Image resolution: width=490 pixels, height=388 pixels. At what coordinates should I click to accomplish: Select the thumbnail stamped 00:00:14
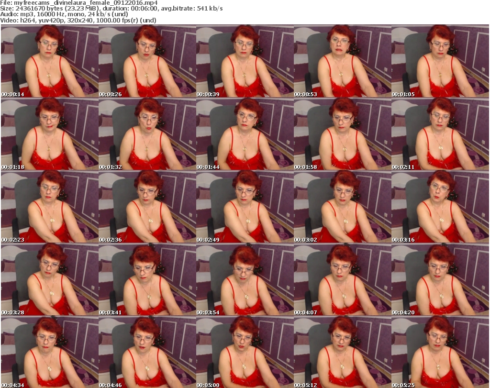click(x=50, y=61)
